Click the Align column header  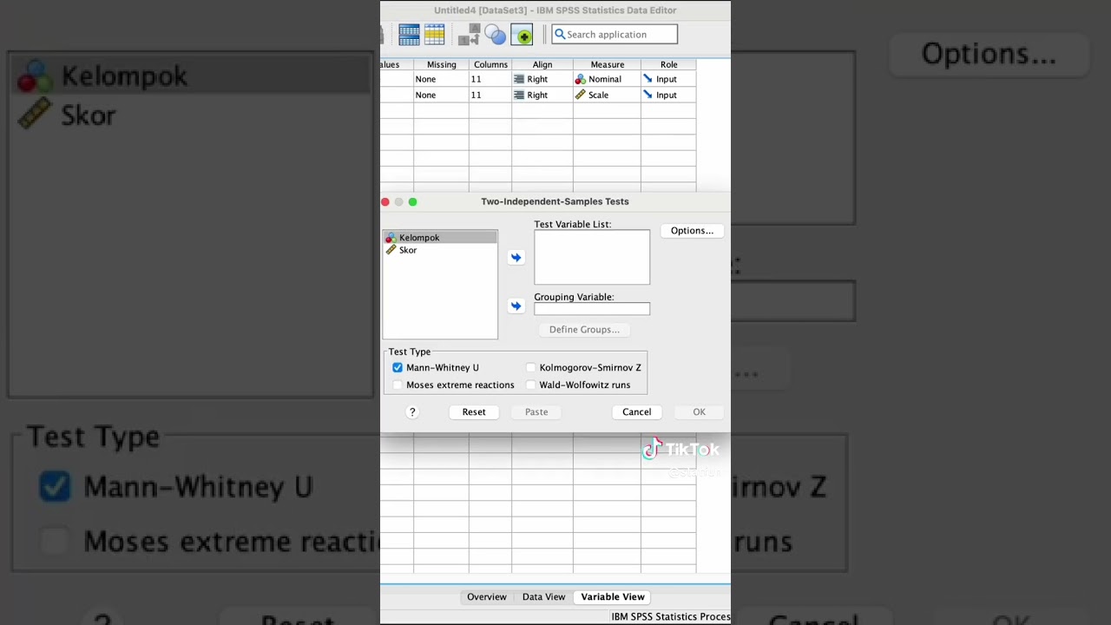click(x=542, y=64)
